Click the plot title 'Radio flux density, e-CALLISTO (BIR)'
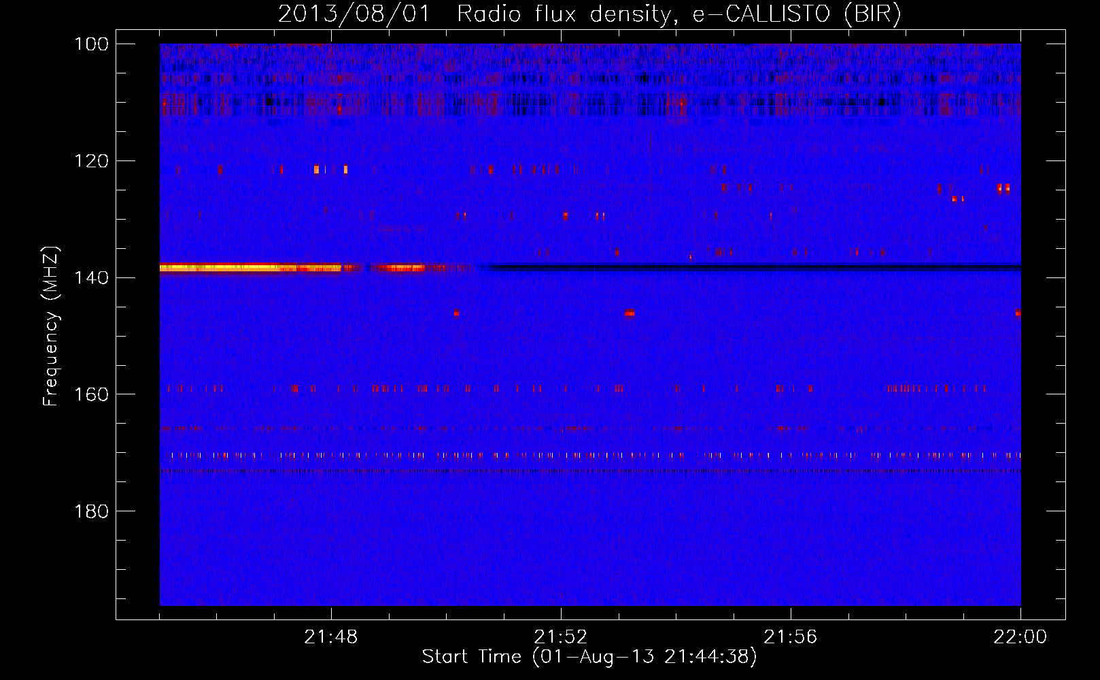Screen dimensions: 1100x680 click(x=678, y=14)
